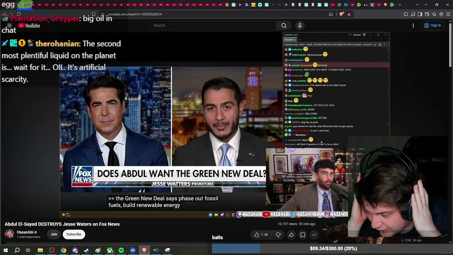453x255 pixels.
Task: Focus the YouTube search field
Action: click(213, 25)
